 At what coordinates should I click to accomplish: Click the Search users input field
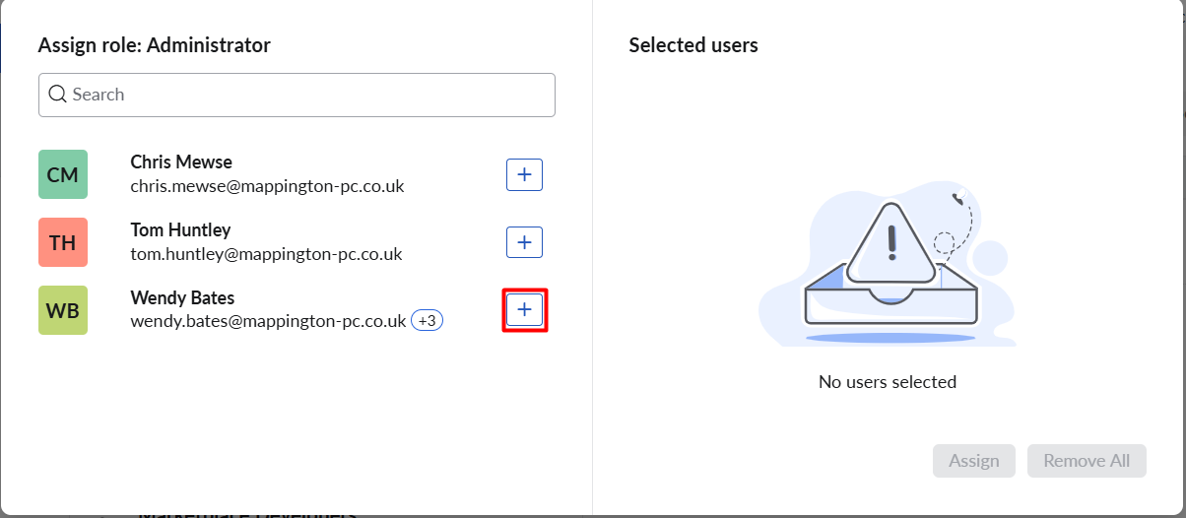(x=305, y=95)
